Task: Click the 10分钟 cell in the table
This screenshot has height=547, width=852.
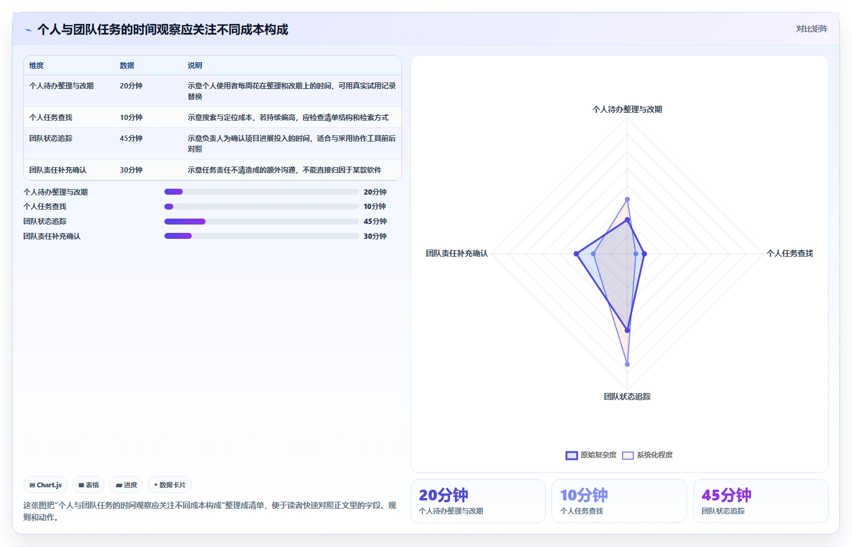Action: [131, 118]
